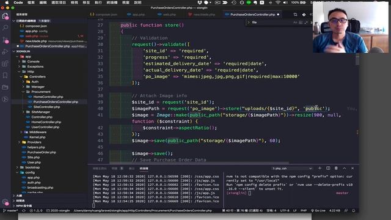Screen dimensions: 391x220
Task: Expand the replace row in the find widget
Action: click(x=249, y=23)
